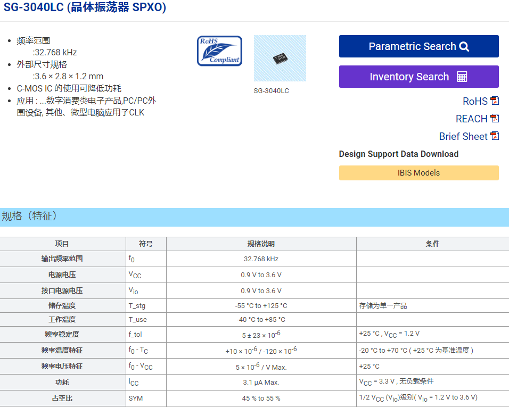Select the 规格说明 column header
The image size is (509, 407).
point(261,244)
